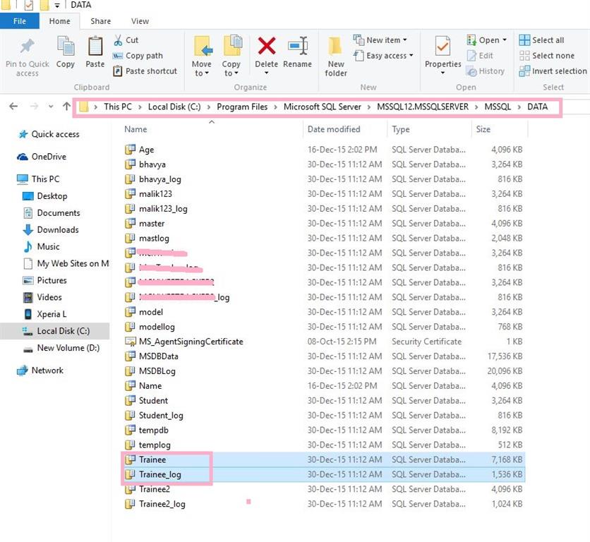Click the Edit ribbon button
This screenshot has width=590, height=542.
tap(480, 56)
